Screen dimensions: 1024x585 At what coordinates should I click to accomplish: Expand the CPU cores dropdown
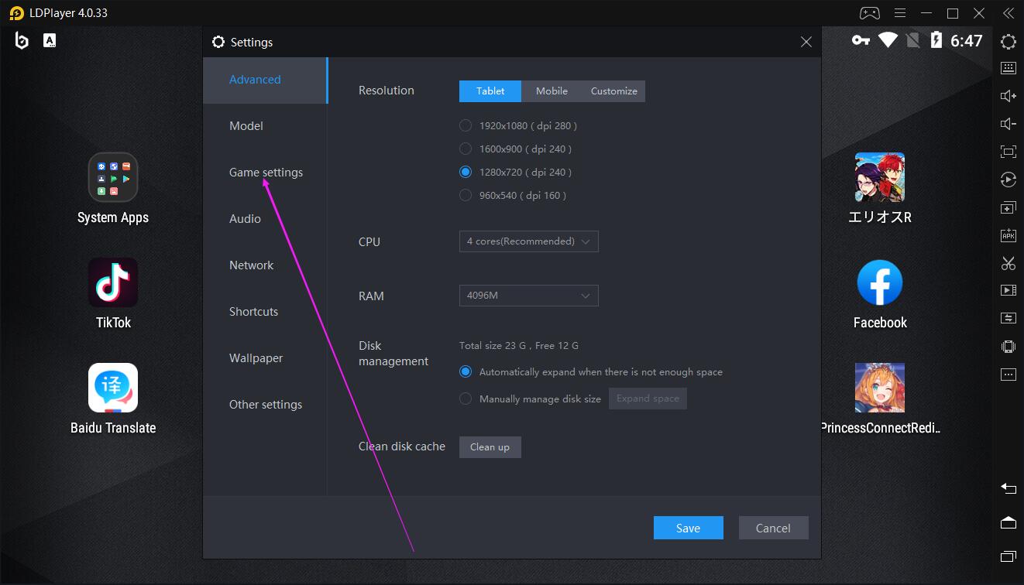click(528, 241)
